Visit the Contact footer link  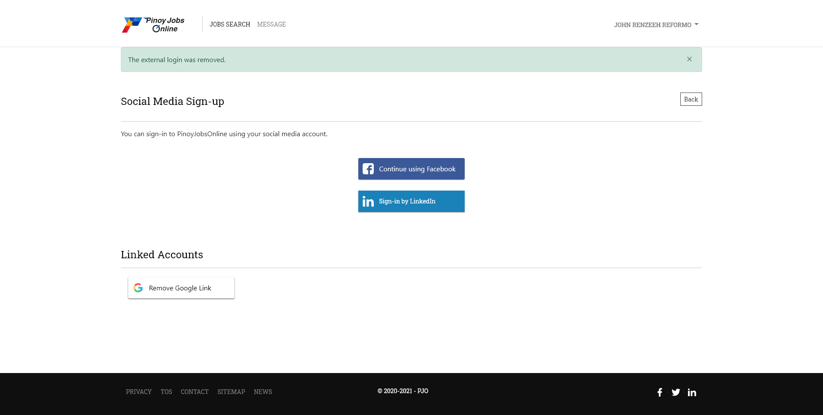[195, 392]
